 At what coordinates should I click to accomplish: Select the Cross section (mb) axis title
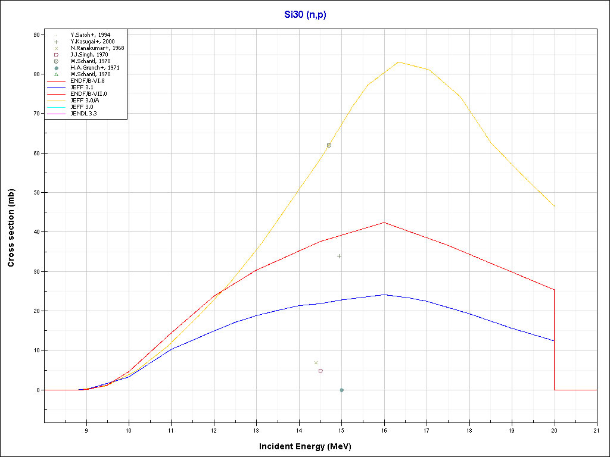coord(11,228)
